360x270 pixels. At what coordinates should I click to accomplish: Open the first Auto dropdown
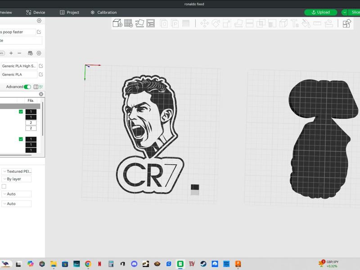tap(16, 194)
